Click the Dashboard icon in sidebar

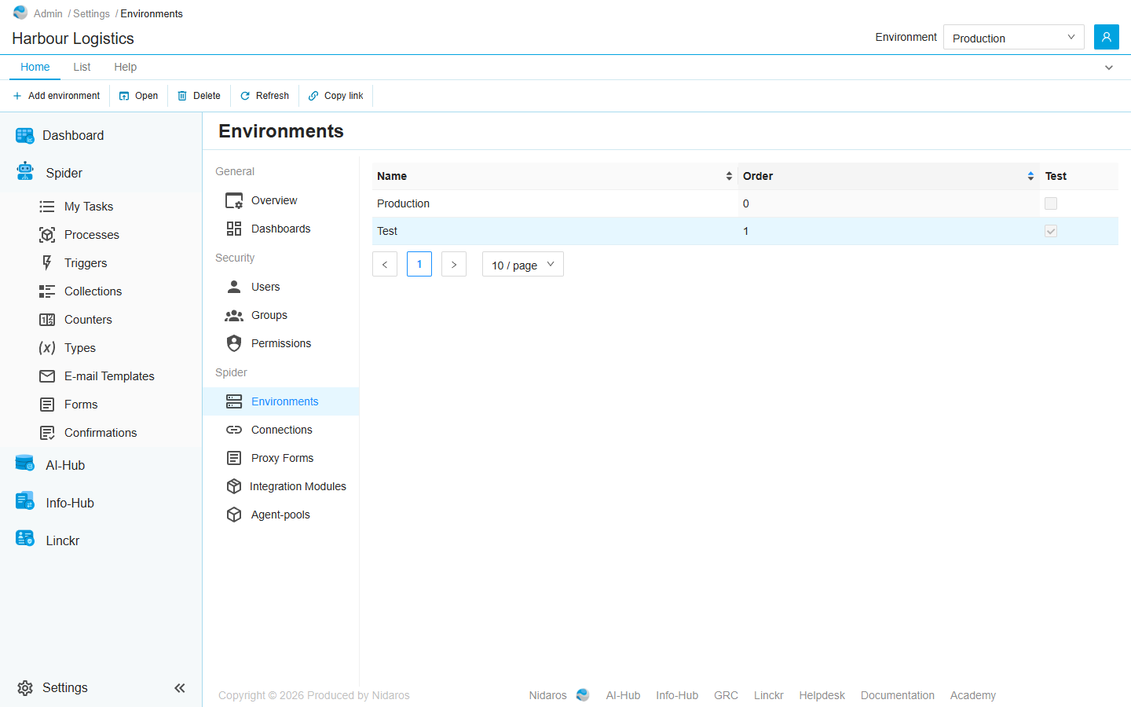click(x=25, y=136)
